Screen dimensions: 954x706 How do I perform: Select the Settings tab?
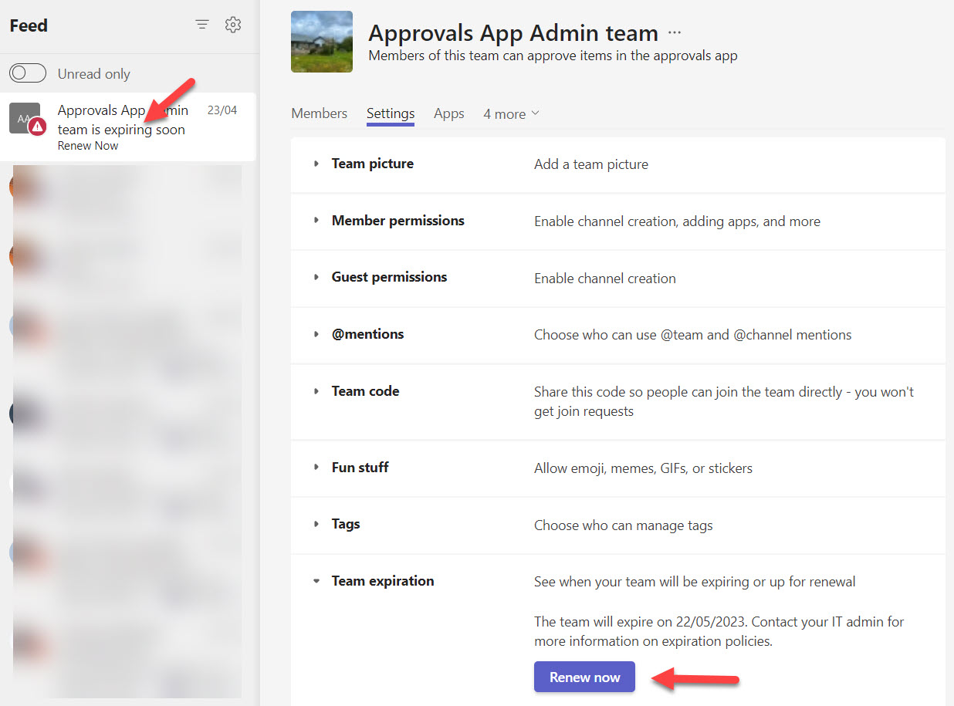[x=391, y=113]
